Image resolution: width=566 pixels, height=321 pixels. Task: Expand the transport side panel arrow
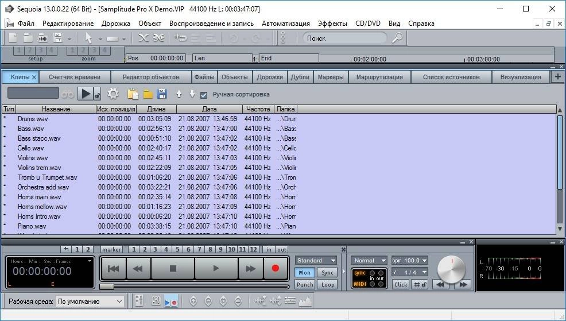pos(343,271)
